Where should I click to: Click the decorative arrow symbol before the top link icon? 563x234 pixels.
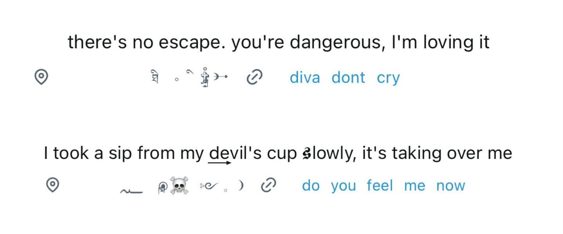[x=221, y=77]
